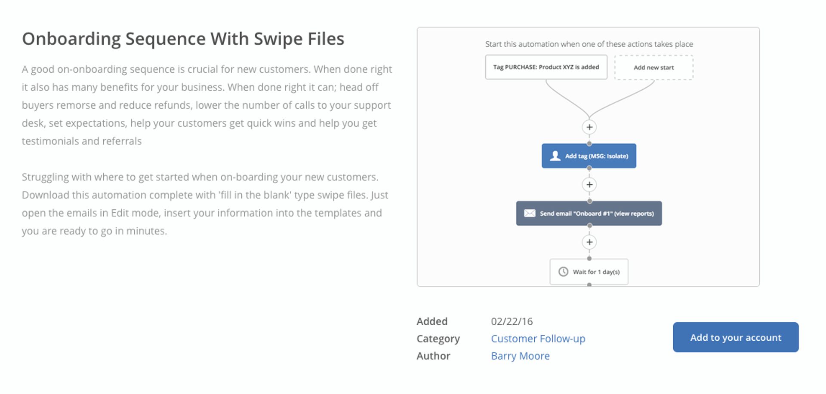Open the 'Send email Onboard #1' label text

(x=597, y=214)
